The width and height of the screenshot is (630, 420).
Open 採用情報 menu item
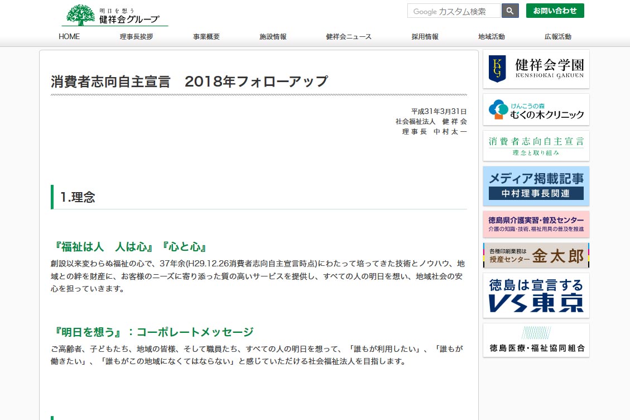(425, 37)
